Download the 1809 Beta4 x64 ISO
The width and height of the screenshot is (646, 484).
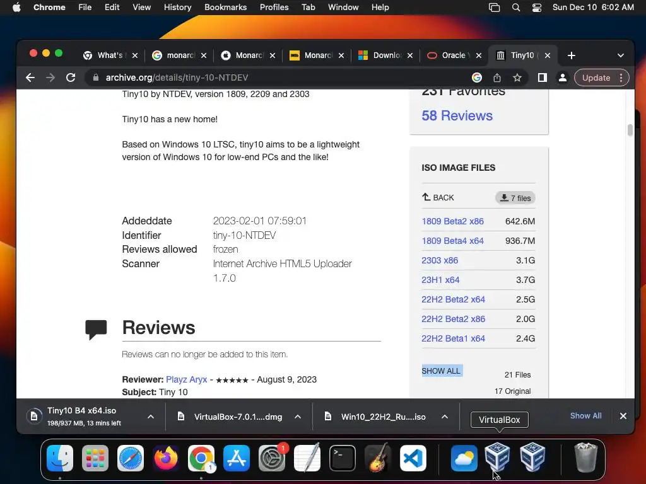tap(452, 241)
